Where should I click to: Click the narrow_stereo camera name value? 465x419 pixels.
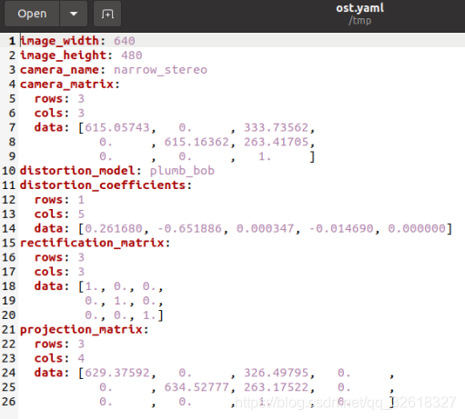click(x=160, y=70)
